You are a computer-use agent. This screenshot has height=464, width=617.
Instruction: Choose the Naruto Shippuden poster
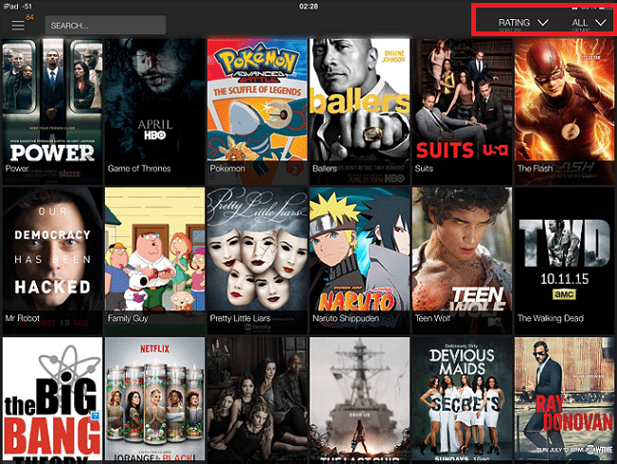coord(360,261)
